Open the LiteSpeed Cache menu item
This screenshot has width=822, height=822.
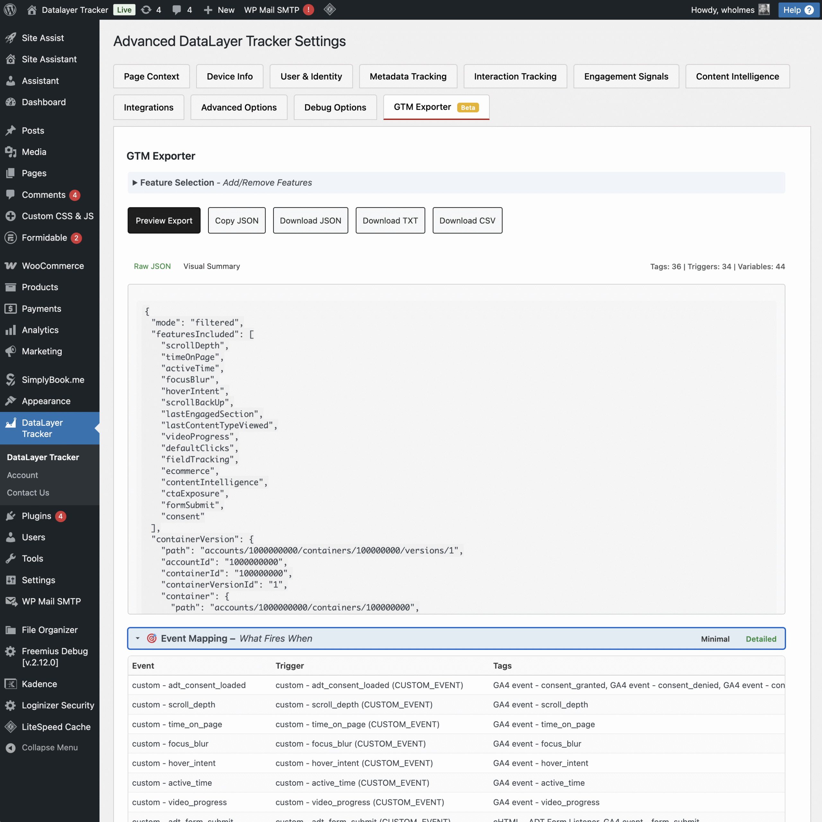click(x=50, y=727)
